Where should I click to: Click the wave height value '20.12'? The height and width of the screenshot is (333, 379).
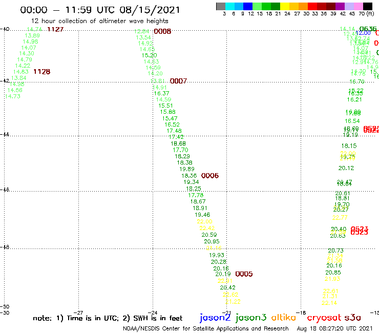(x=346, y=168)
